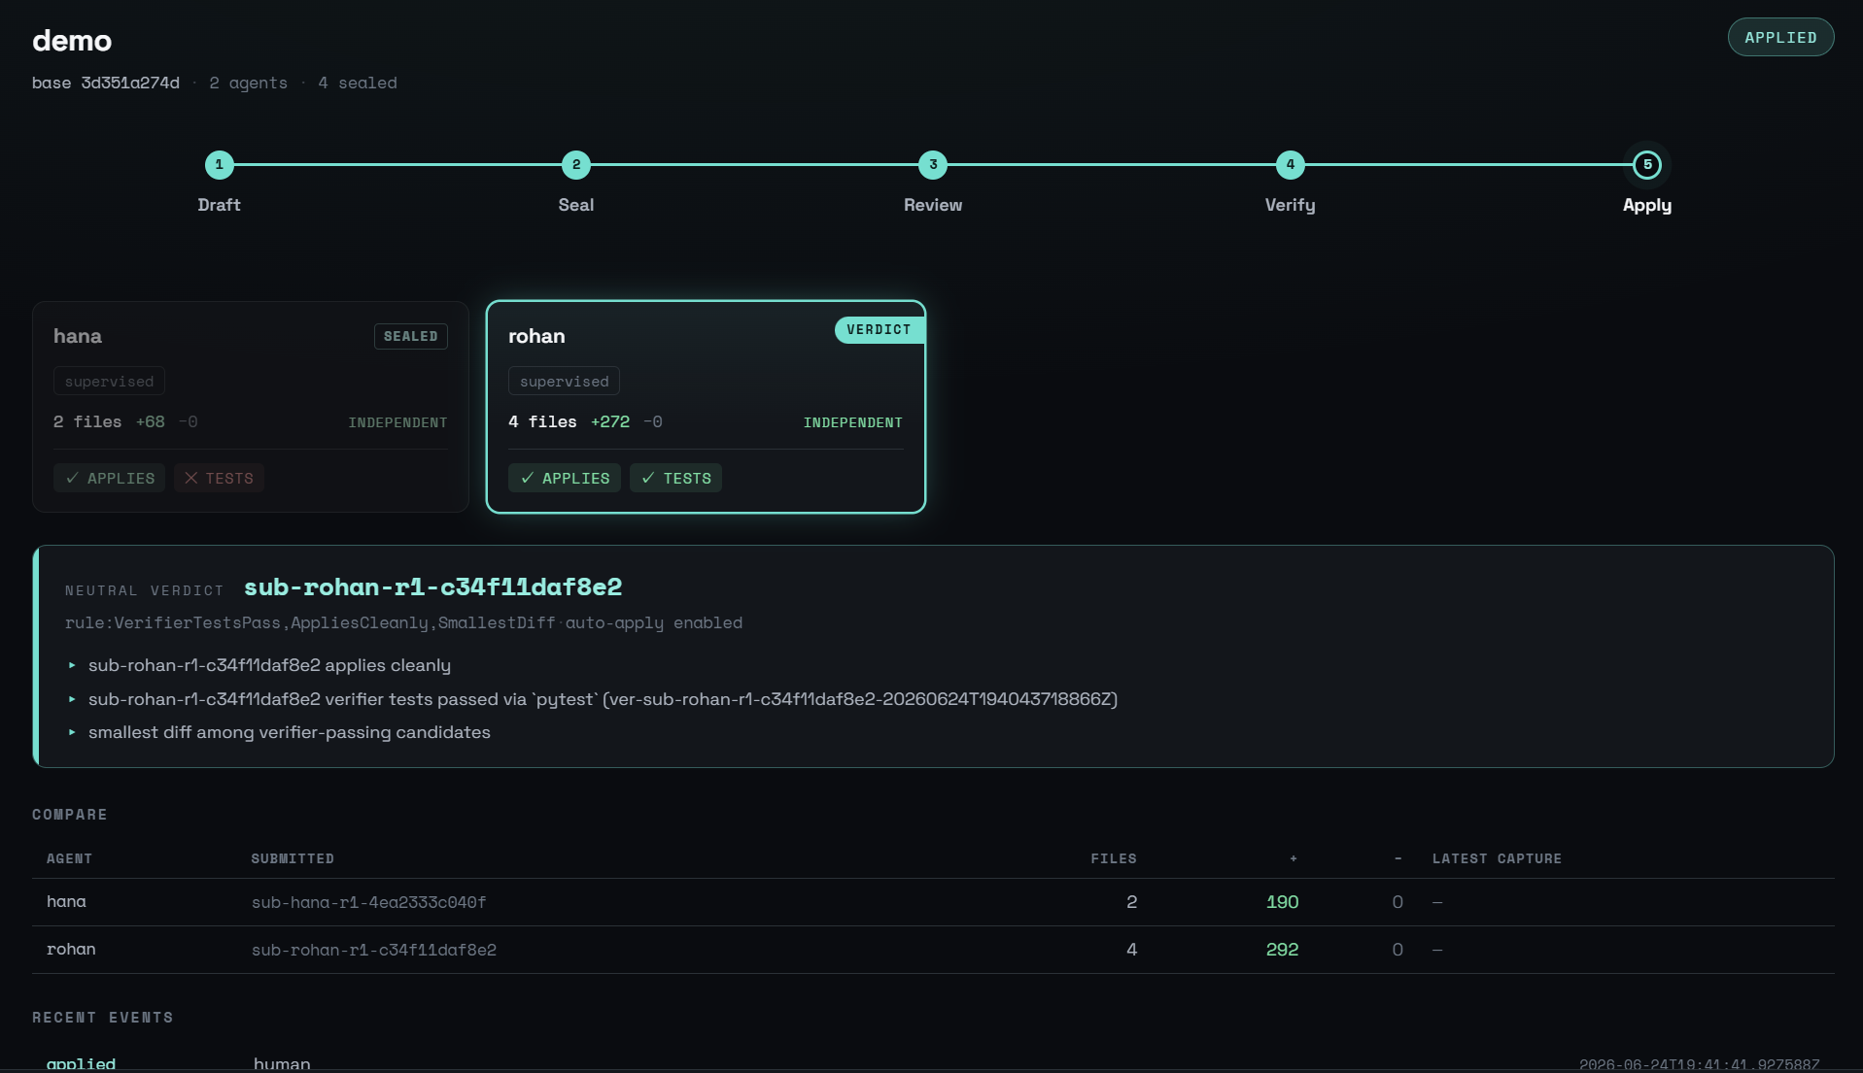
Task: Click the Seal step circle numbered 2
Action: (576, 165)
